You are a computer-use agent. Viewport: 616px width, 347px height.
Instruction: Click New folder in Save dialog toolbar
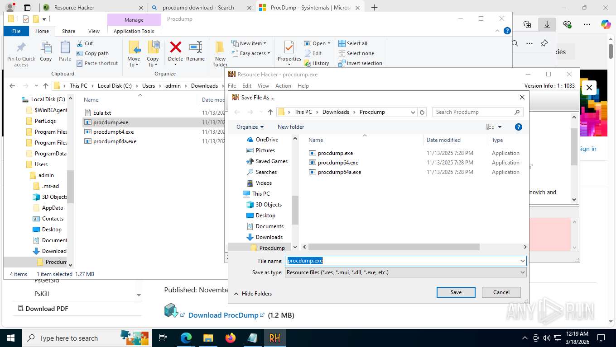point(291,127)
